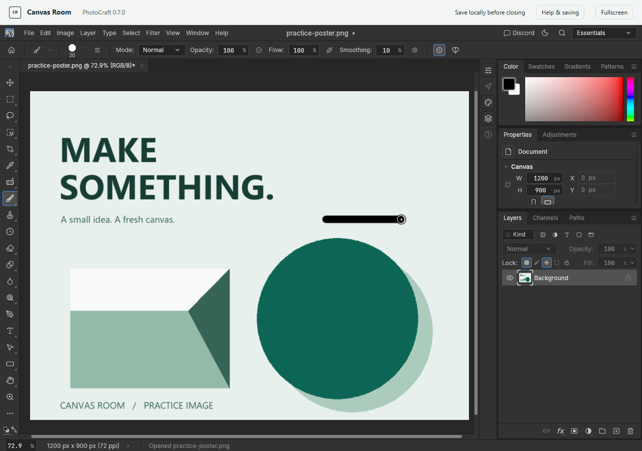642x451 pixels.
Task: Open the Filter menu
Action: (x=153, y=33)
